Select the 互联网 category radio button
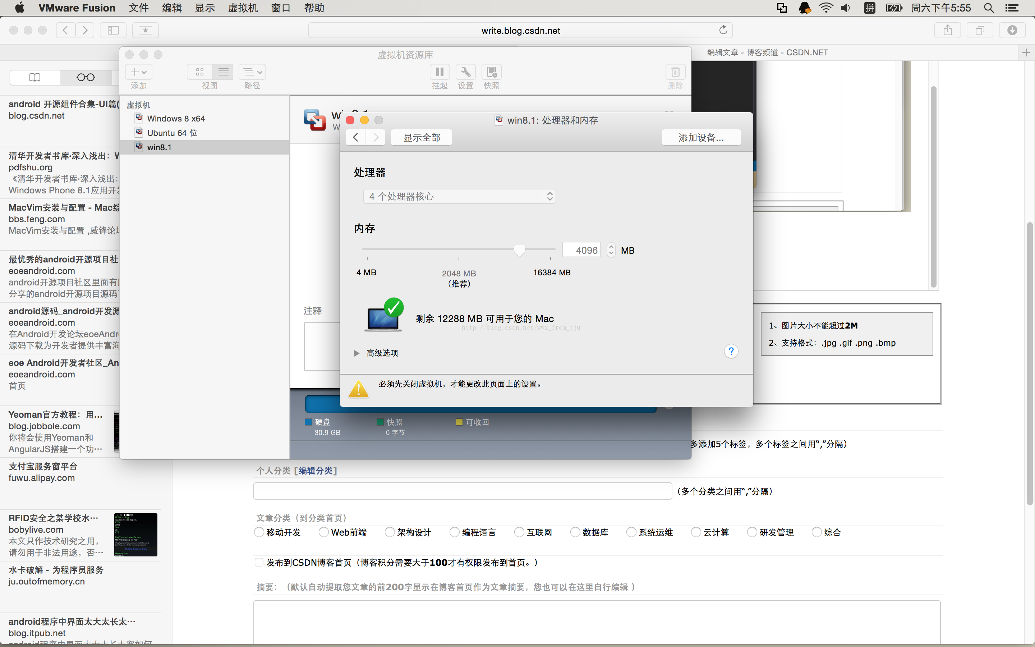1035x647 pixels. pyautogui.click(x=519, y=532)
